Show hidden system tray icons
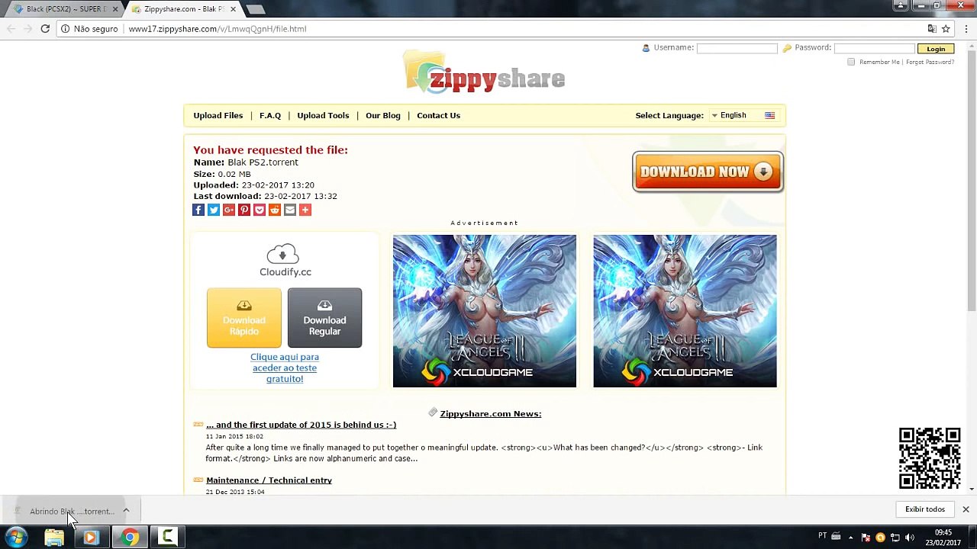The image size is (977, 549). 851,538
